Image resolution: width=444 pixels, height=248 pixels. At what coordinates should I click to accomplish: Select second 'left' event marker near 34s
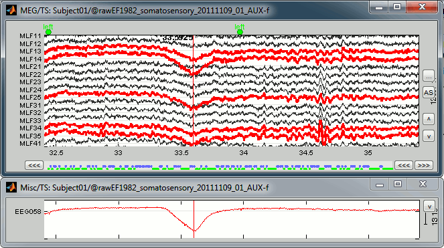[240, 32]
